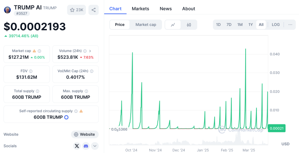
Task: Switch chart to line view icon
Action: [173, 25]
